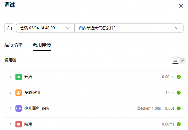Click the 少儿百科_new node label

tap(37, 108)
